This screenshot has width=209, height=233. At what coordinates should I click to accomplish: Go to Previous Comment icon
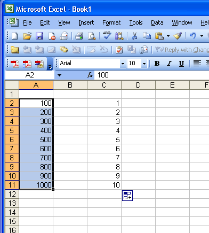click(x=27, y=50)
